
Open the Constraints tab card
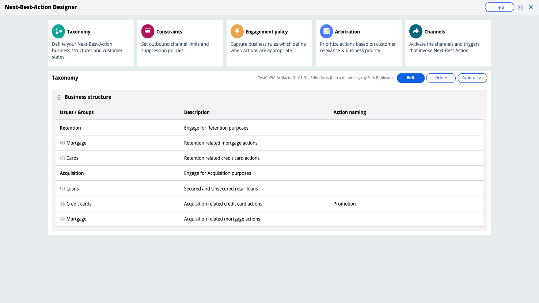pyautogui.click(x=180, y=43)
